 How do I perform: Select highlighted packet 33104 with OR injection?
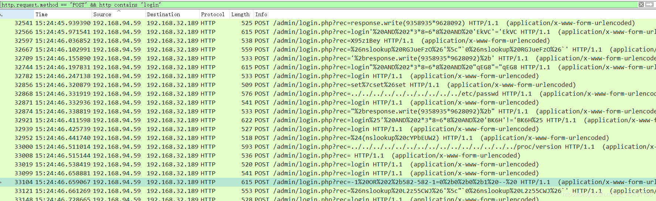pyautogui.click(x=328, y=182)
